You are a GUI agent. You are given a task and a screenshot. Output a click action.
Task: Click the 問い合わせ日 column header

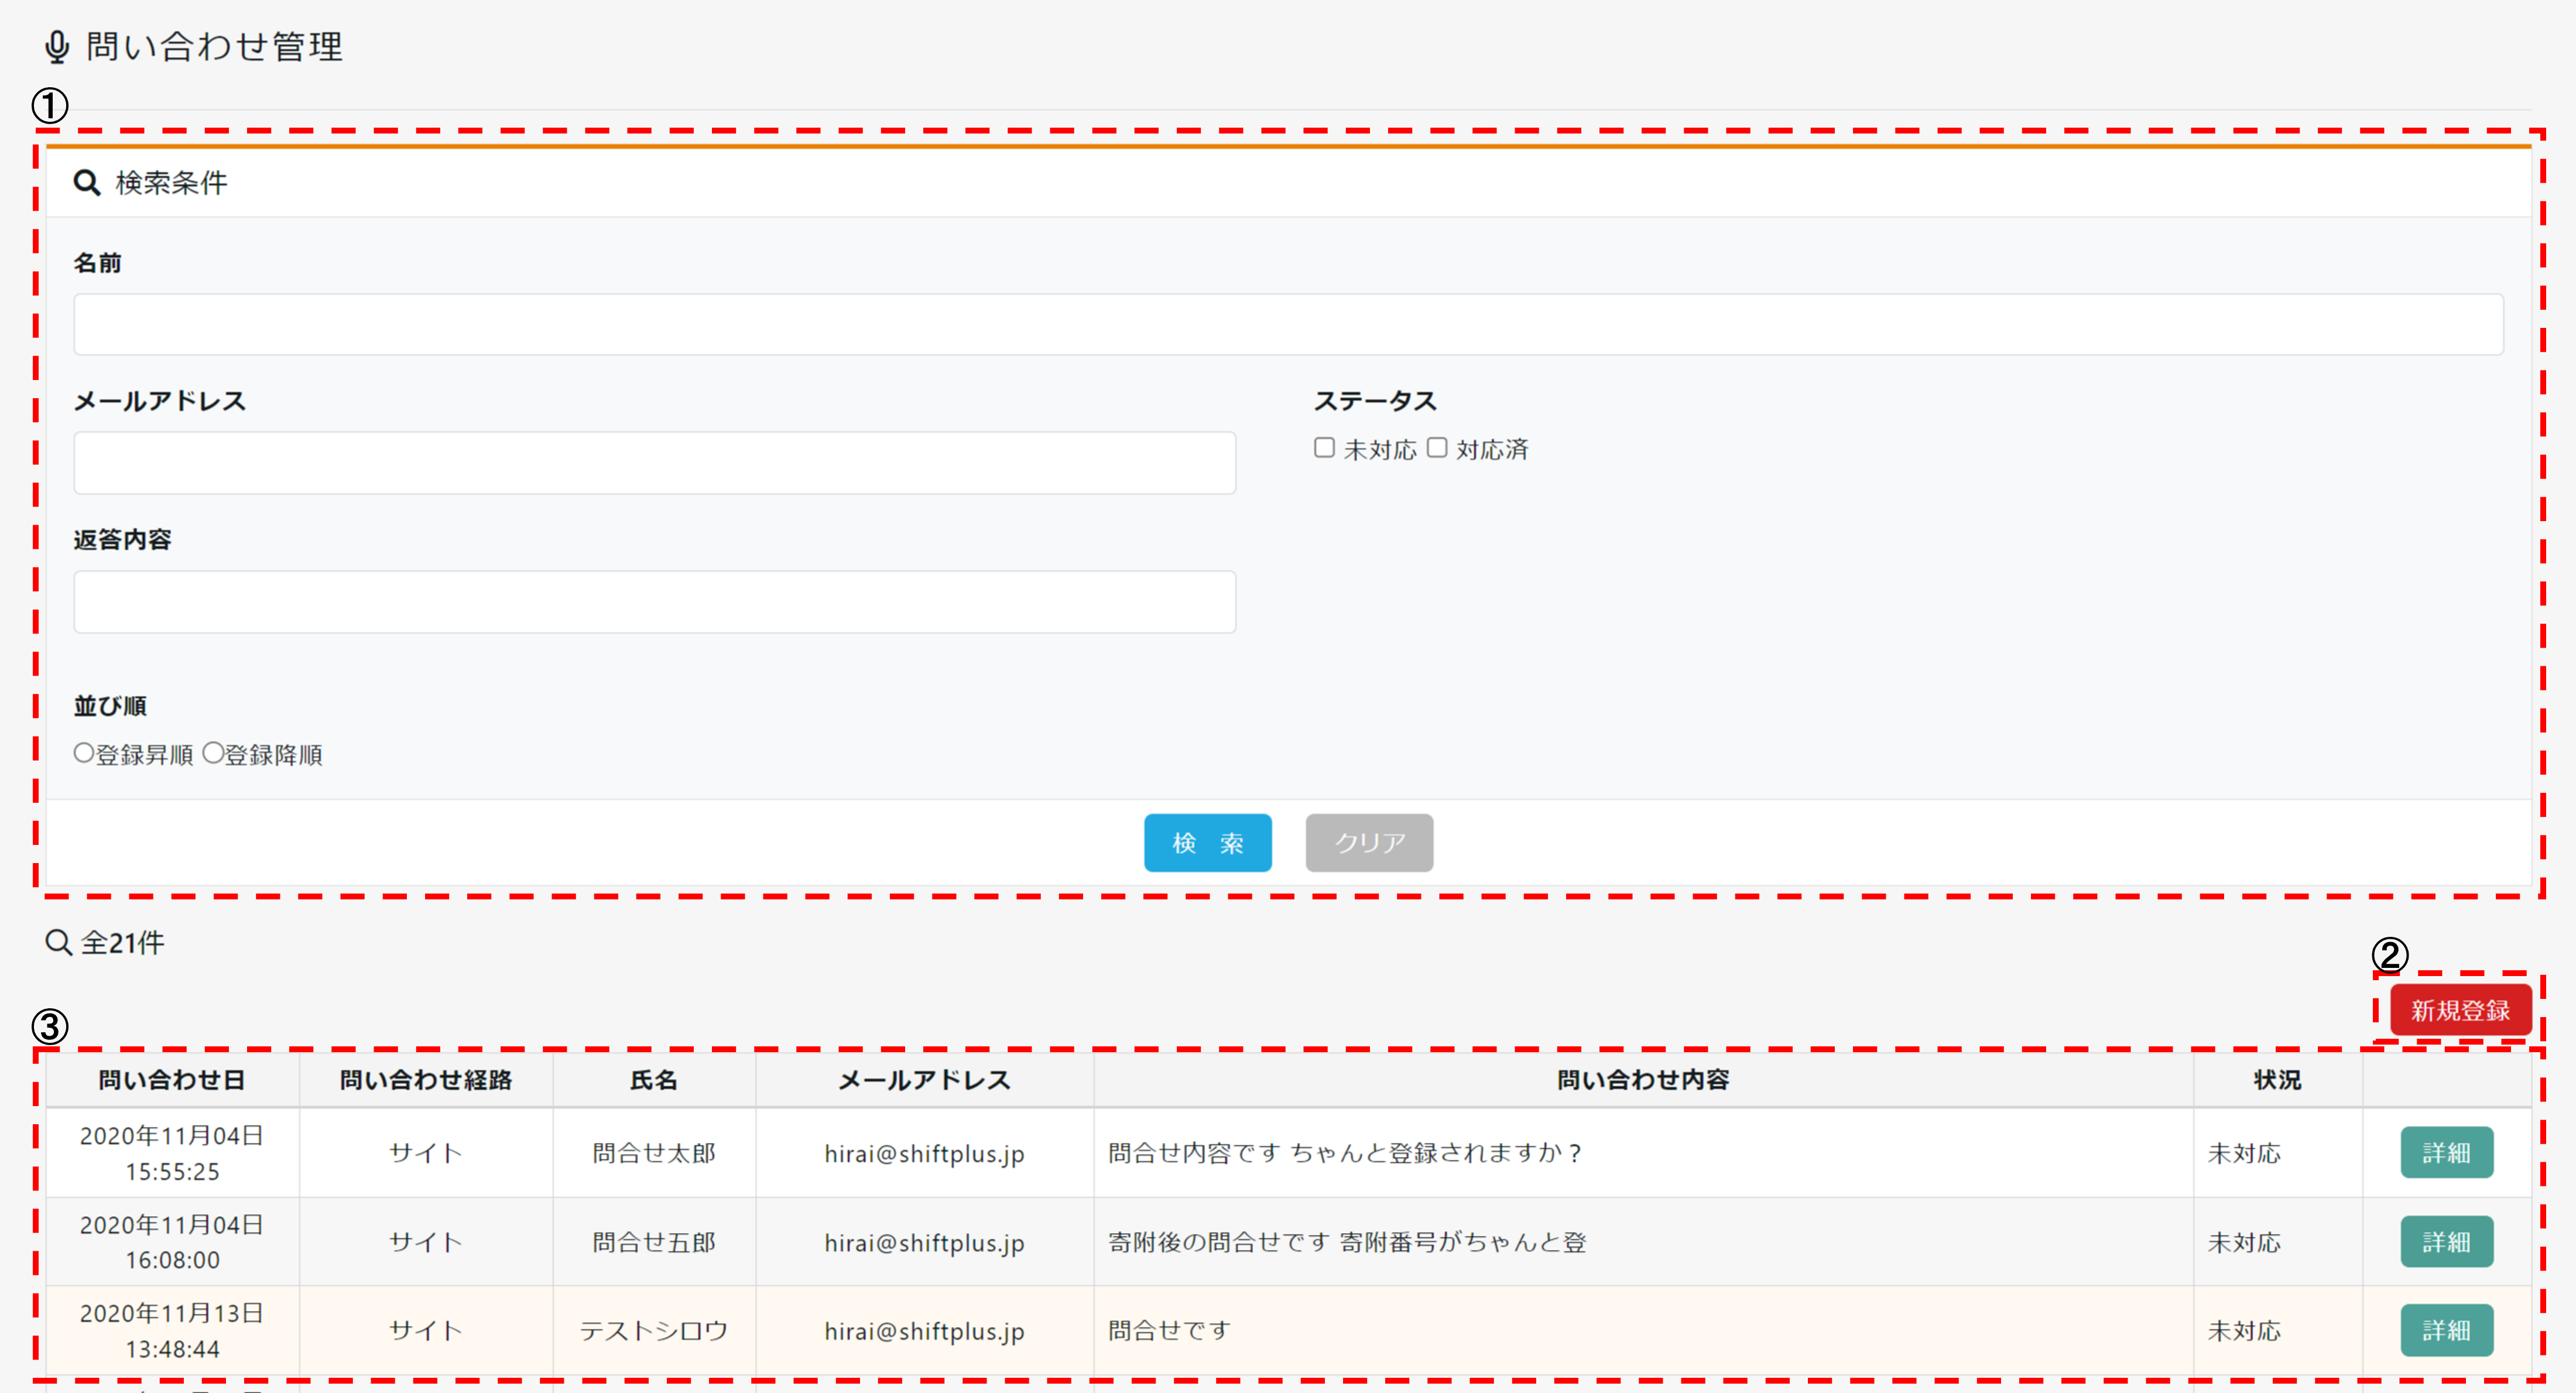coord(172,1080)
